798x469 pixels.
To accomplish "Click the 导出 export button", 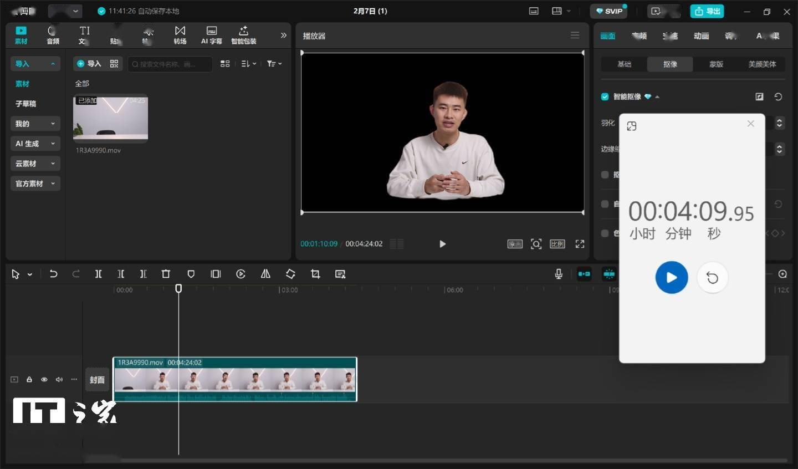I will (707, 11).
